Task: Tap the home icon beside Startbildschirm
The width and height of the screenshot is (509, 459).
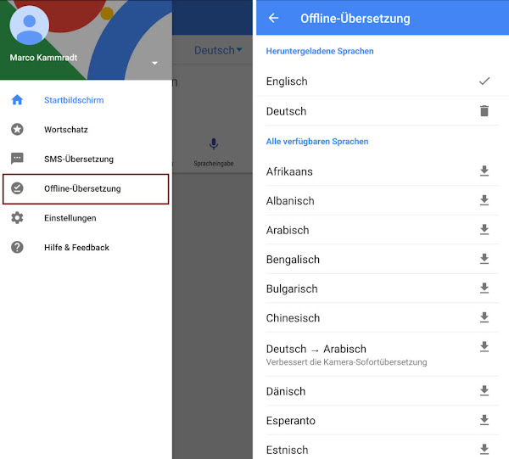Action: (17, 99)
